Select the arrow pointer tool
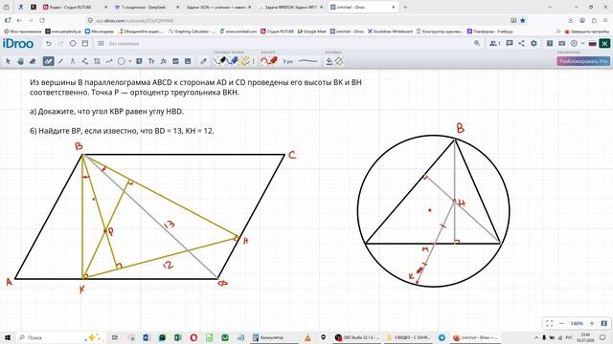613x344 pixels. coord(9,61)
